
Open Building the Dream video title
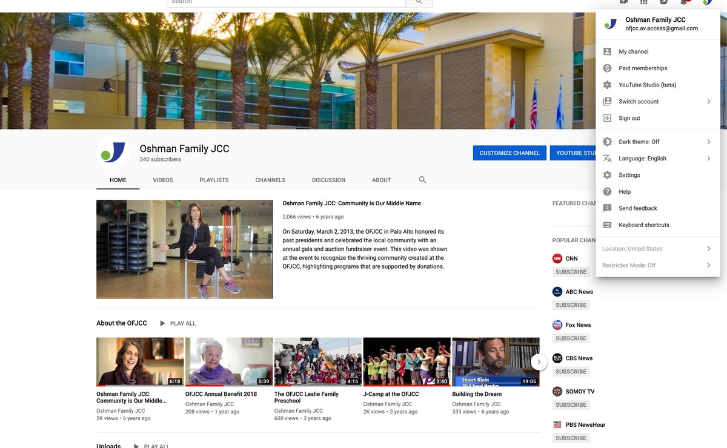pos(477,394)
